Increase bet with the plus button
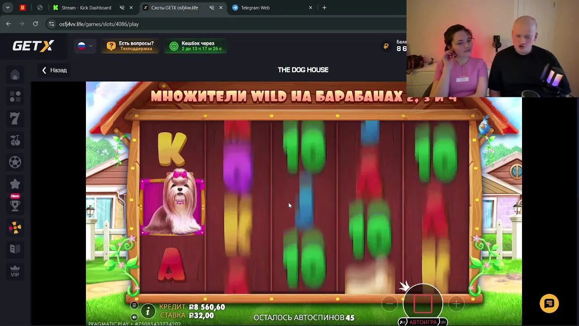 [456, 304]
